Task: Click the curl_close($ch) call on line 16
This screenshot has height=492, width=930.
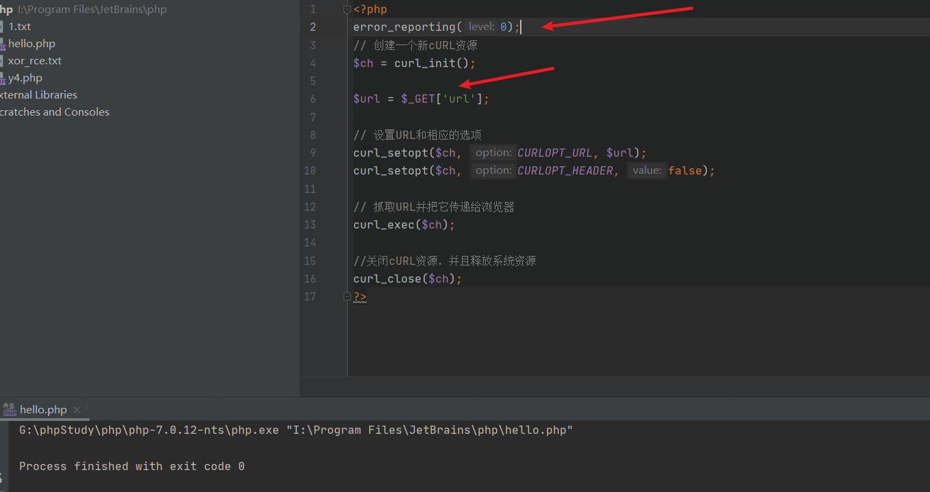Action: [404, 279]
